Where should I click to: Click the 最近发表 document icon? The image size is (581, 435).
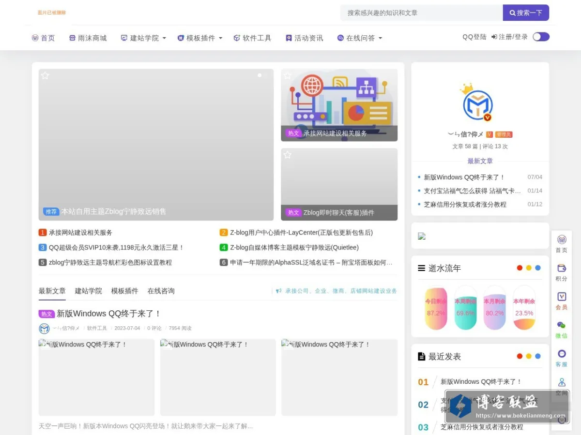point(422,356)
